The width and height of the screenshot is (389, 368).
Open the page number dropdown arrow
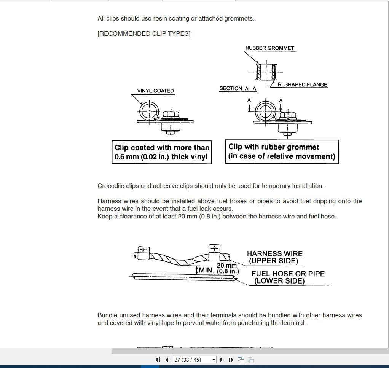[x=214, y=360]
